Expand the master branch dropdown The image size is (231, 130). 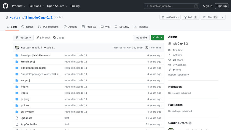[x=23, y=38]
